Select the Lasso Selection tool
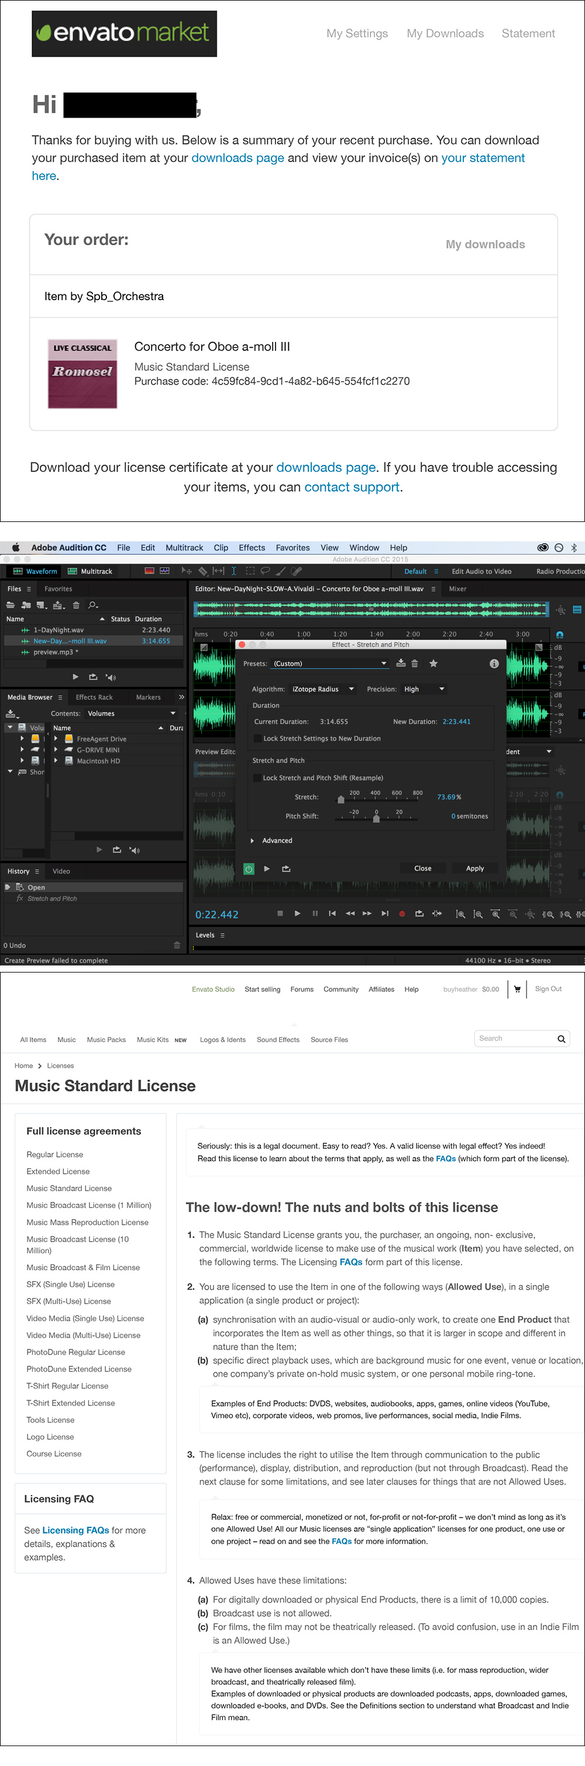585x1766 pixels. click(x=265, y=571)
